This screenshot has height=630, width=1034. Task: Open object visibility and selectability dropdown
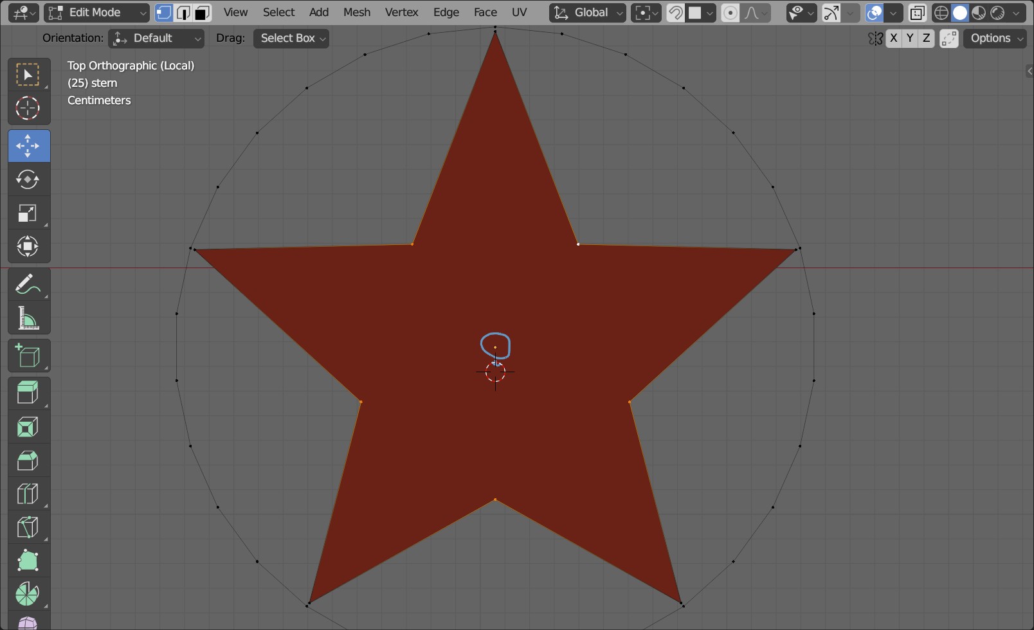801,12
